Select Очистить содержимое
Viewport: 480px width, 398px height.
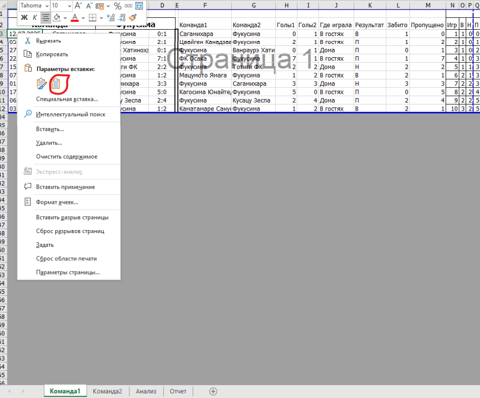[x=67, y=157]
